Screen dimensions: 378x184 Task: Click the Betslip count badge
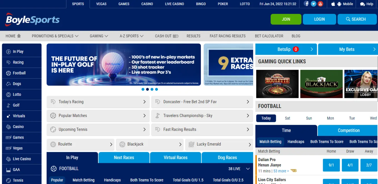click(296, 49)
